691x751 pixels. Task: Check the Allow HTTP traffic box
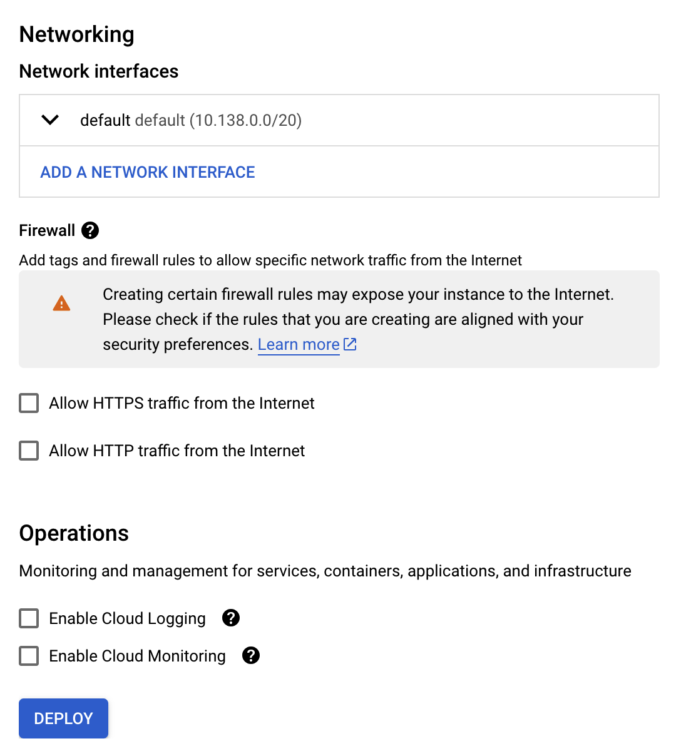click(29, 451)
